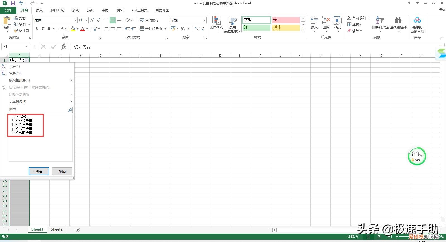
Task: Click the filter 搜索 search box
Action: click(38, 110)
